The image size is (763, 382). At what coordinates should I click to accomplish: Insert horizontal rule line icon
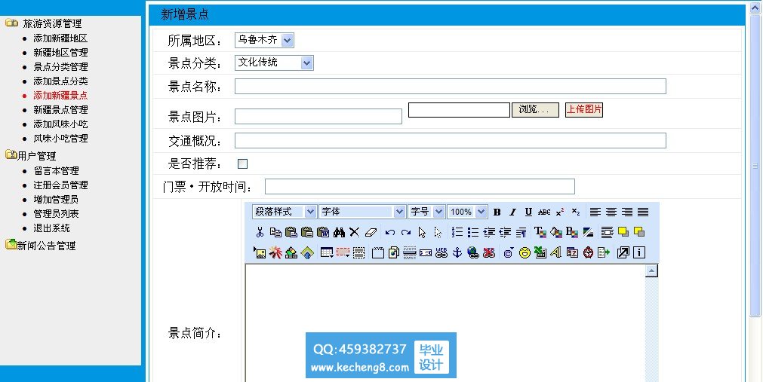pos(410,252)
